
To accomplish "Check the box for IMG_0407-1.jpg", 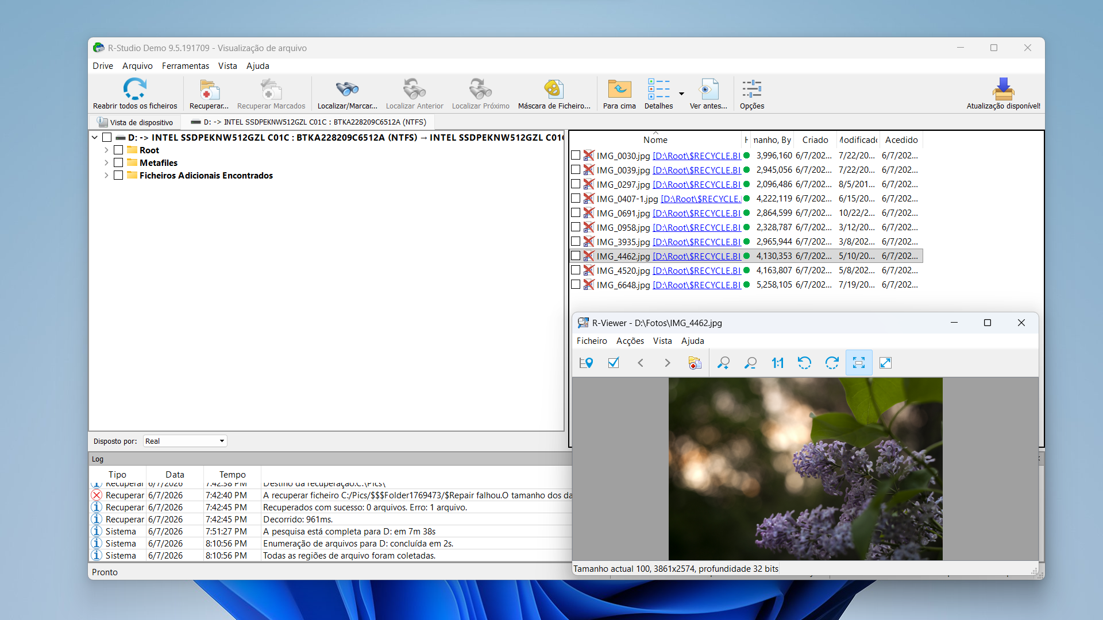I will (576, 198).
